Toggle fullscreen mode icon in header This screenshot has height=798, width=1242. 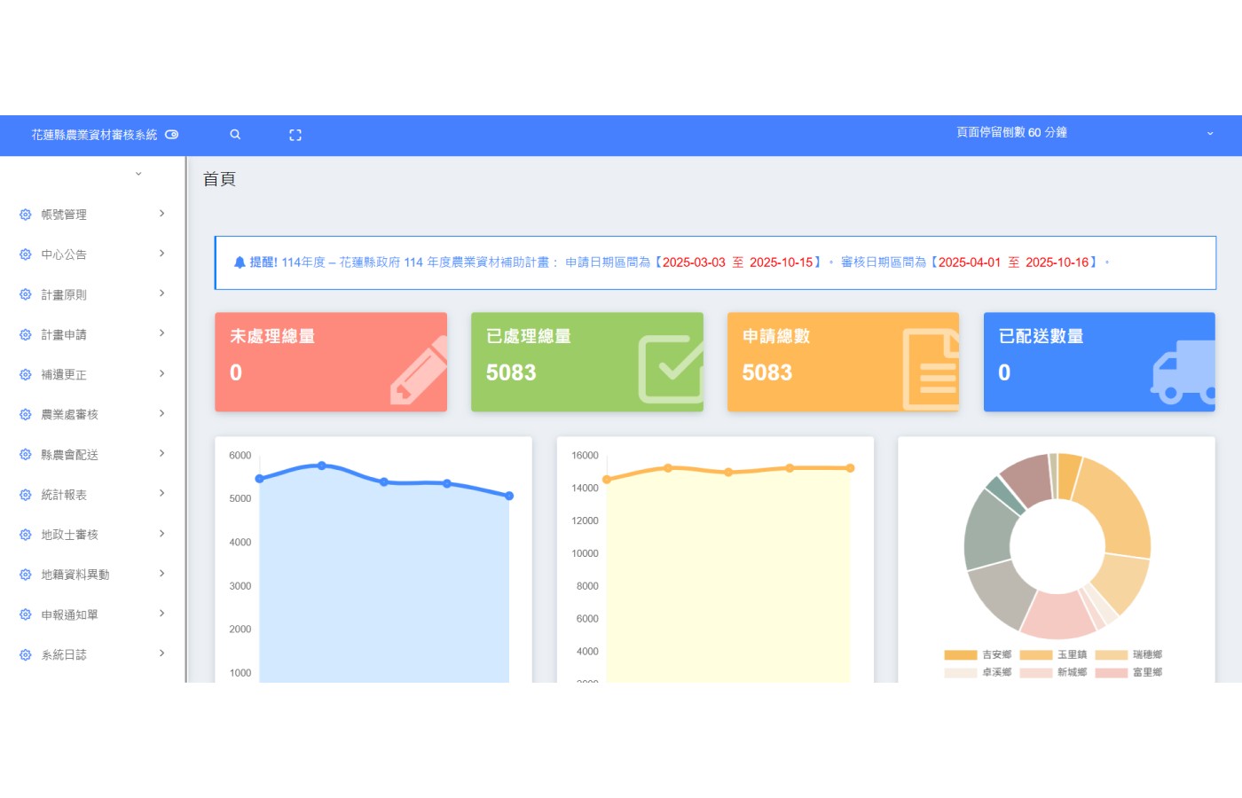point(295,135)
